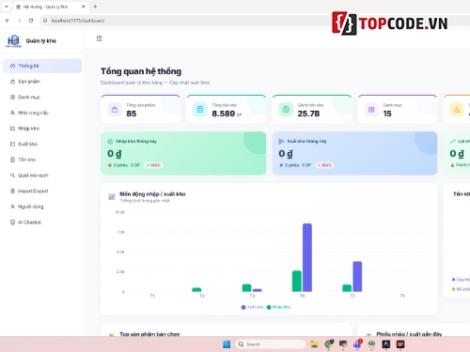Click the Tồn kho sidebar icon

pos(12,160)
